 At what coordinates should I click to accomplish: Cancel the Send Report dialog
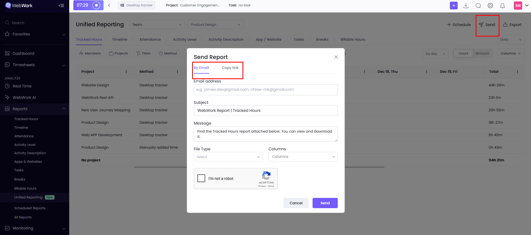[x=296, y=203]
